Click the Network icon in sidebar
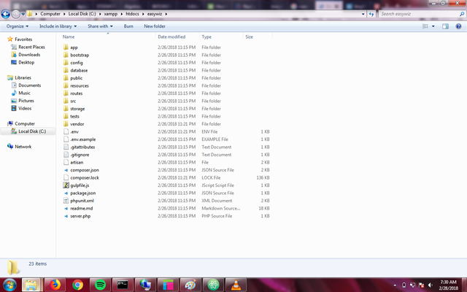 (10, 146)
